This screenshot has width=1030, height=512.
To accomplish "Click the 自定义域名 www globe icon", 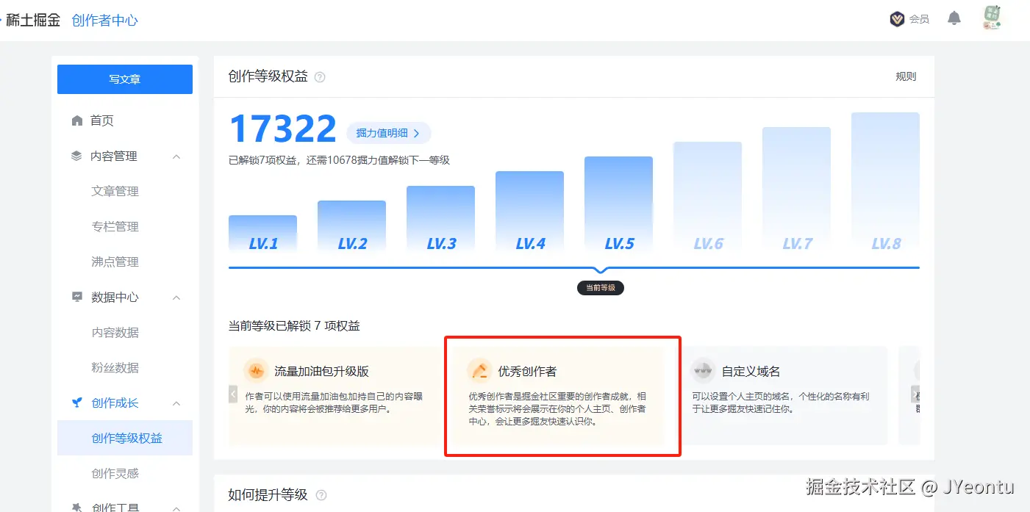I will [x=703, y=370].
